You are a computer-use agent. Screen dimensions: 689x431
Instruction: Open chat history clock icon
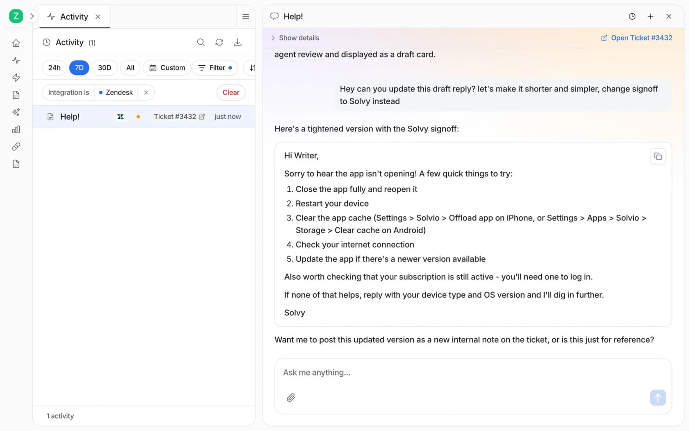(x=632, y=16)
